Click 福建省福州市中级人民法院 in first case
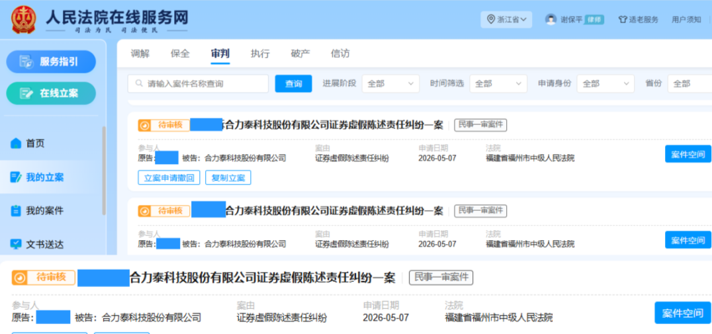The image size is (712, 334). coord(530,158)
